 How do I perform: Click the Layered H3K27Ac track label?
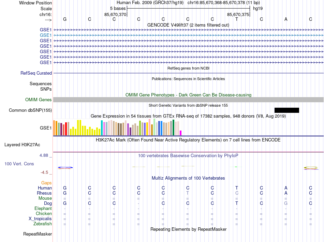(22, 145)
